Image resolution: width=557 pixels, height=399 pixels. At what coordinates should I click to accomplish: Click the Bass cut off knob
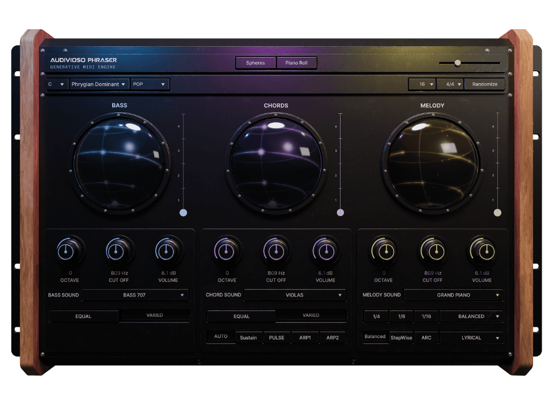[117, 251]
